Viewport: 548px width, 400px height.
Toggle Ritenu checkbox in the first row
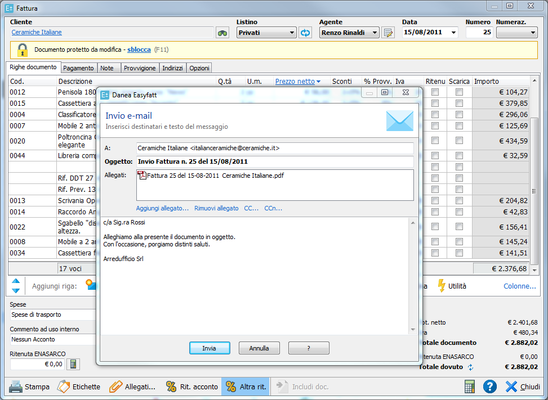pyautogui.click(x=435, y=92)
